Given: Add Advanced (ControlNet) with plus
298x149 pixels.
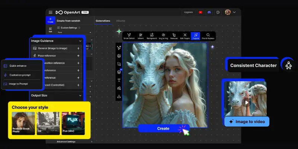Looking at the screenshot, I should point(78,85).
